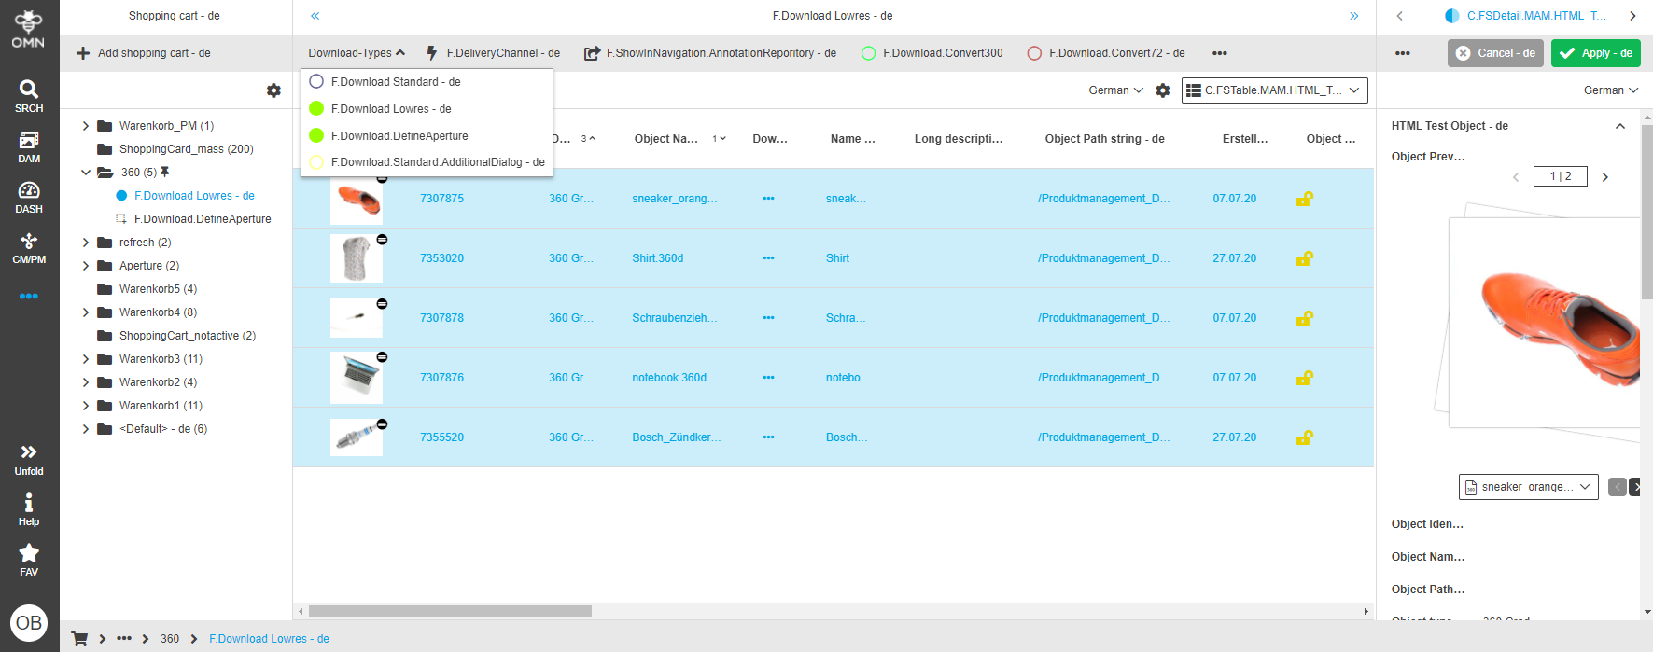Open download ellipsis for sneaker_orange row

tap(768, 199)
